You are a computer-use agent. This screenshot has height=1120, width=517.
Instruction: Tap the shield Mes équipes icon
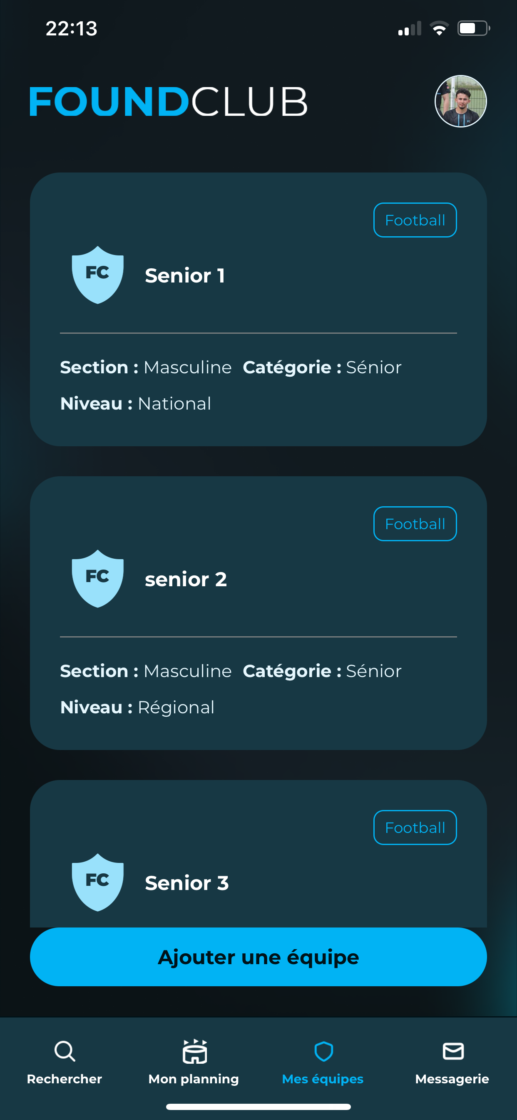(x=323, y=1051)
